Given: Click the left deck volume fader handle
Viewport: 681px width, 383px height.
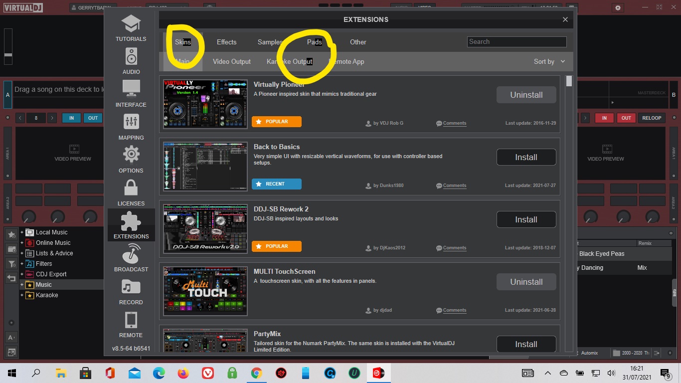Looking at the screenshot, I should [x=8, y=55].
